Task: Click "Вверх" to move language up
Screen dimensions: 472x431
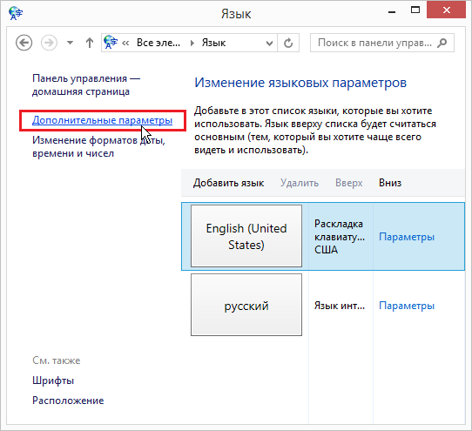Action: 349,183
